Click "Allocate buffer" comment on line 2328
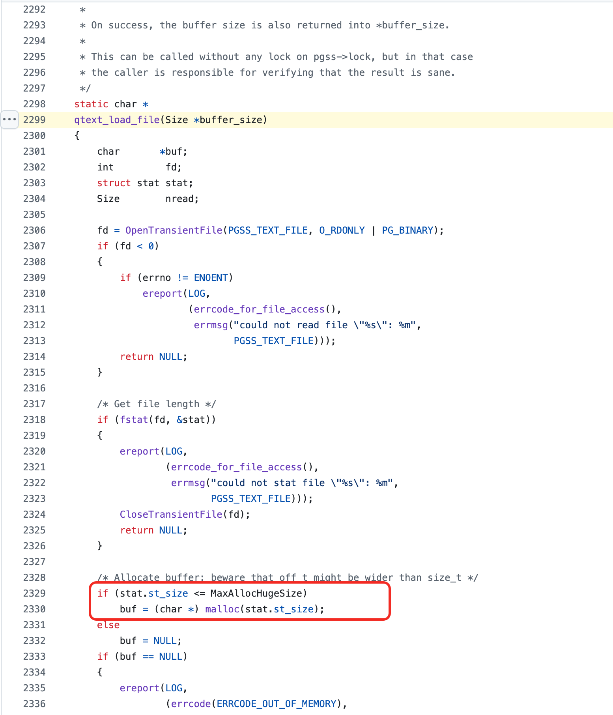 [288, 577]
